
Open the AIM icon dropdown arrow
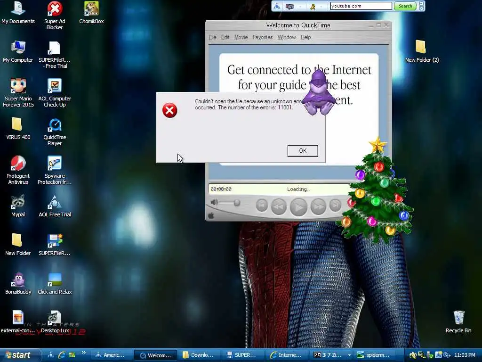coord(321,7)
